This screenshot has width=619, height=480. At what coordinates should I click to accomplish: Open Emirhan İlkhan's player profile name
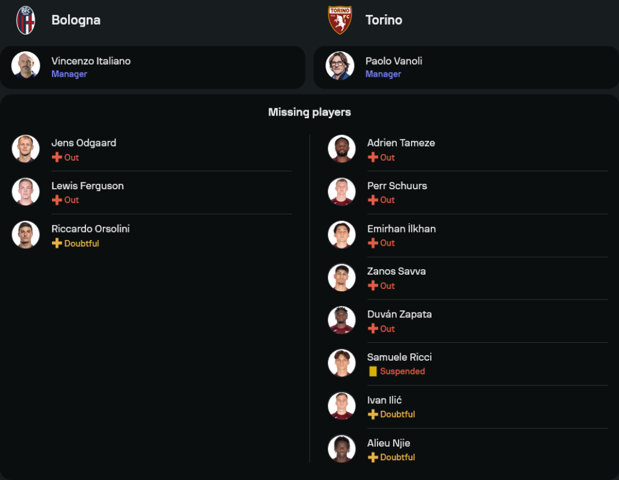[401, 228]
